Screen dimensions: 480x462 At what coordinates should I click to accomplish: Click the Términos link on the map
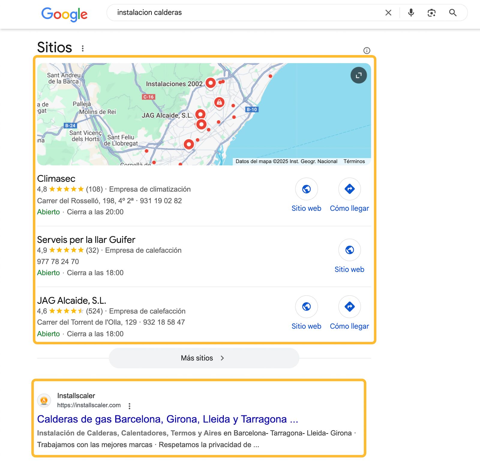tap(354, 161)
